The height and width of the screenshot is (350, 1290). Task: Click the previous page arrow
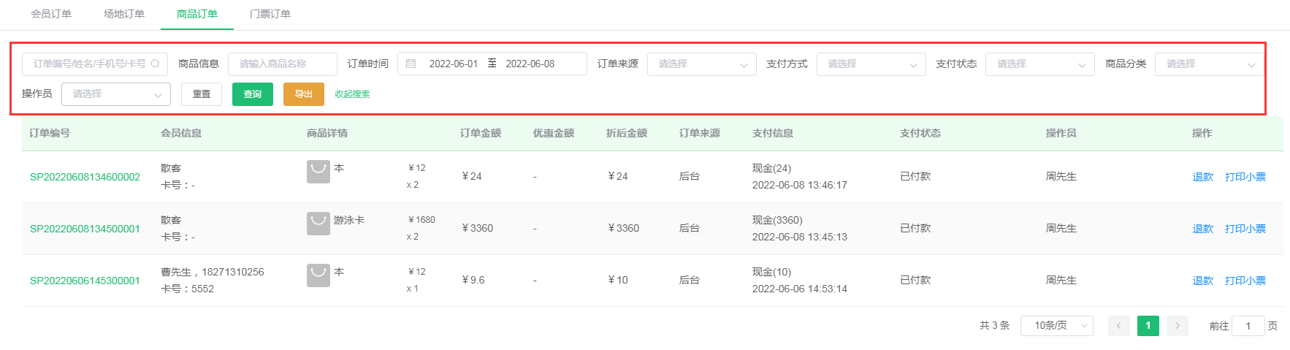click(x=1118, y=326)
